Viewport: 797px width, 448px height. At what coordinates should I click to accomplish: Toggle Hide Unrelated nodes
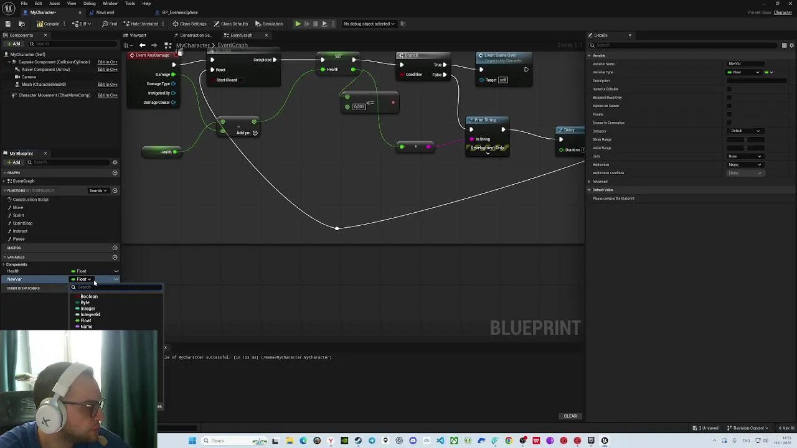point(141,24)
